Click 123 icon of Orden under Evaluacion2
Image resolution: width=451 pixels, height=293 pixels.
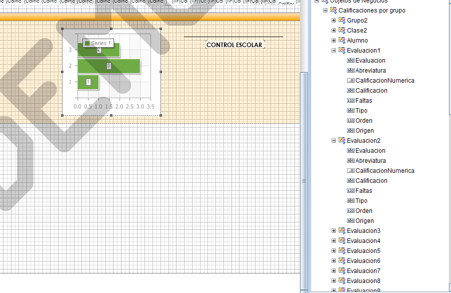(350, 211)
